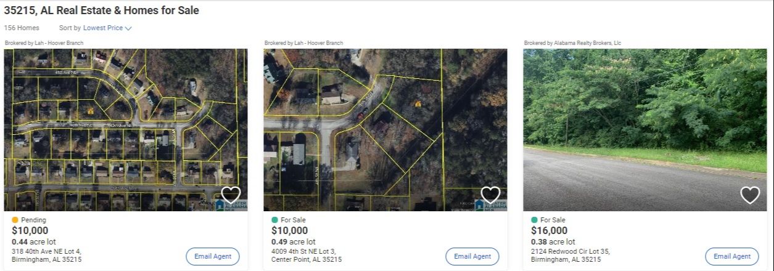Click green For Sale dot on $16,000 listing
Viewport: 774px width, 271px height.
535,220
